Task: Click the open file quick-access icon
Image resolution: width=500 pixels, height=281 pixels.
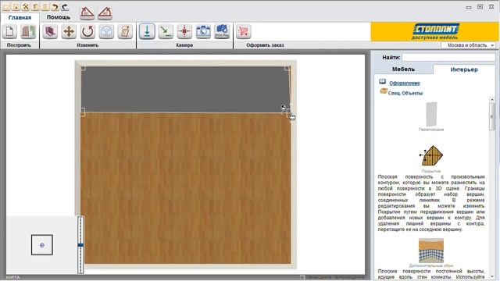Action: (x=5, y=6)
